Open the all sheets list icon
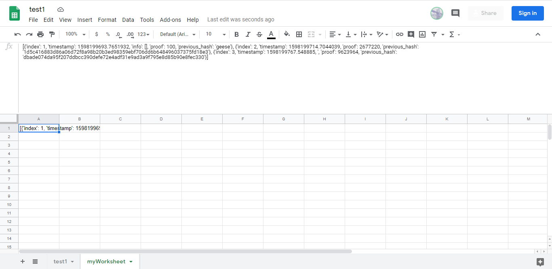Image resolution: width=552 pixels, height=269 pixels. click(35, 261)
